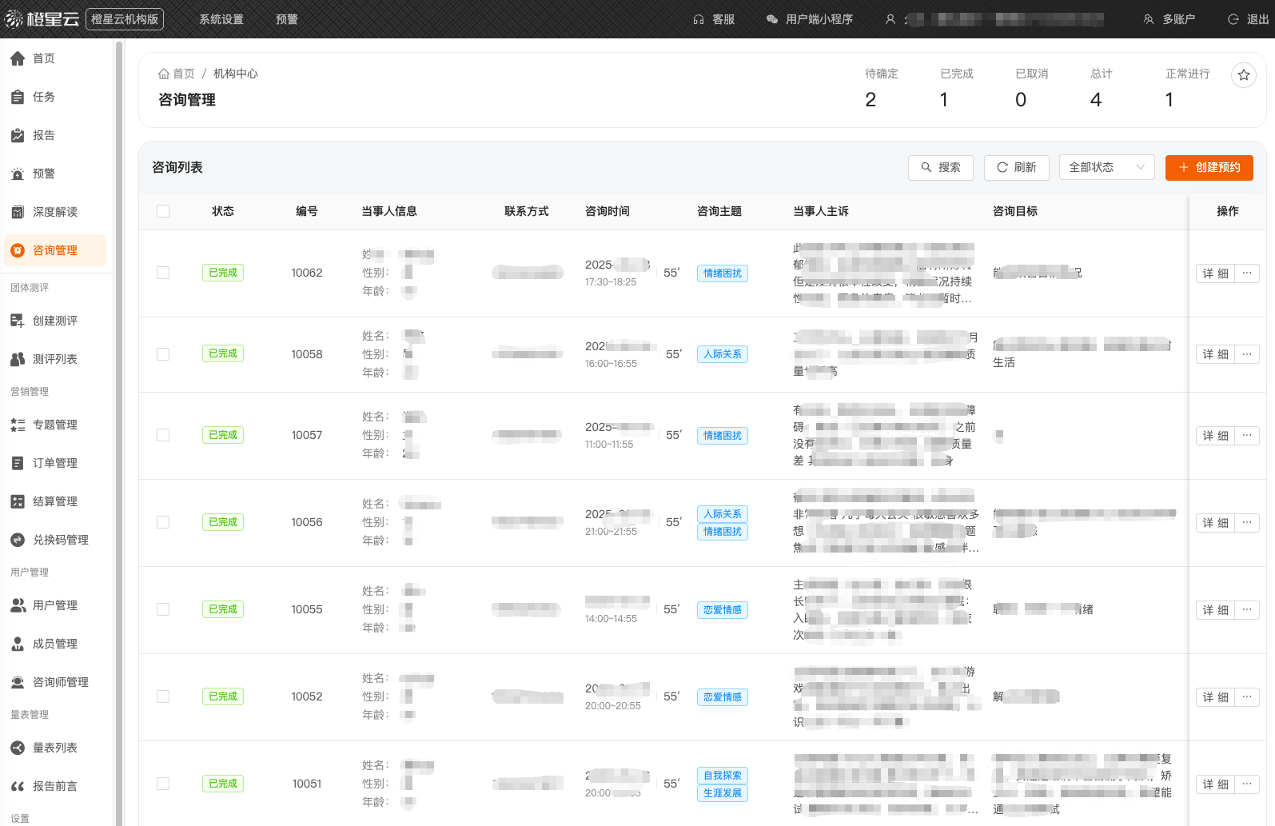Click the orange 创建预约 button

tap(1209, 167)
